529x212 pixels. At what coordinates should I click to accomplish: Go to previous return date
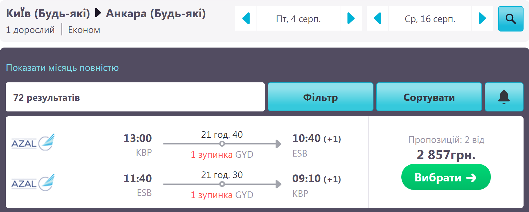tap(377, 18)
